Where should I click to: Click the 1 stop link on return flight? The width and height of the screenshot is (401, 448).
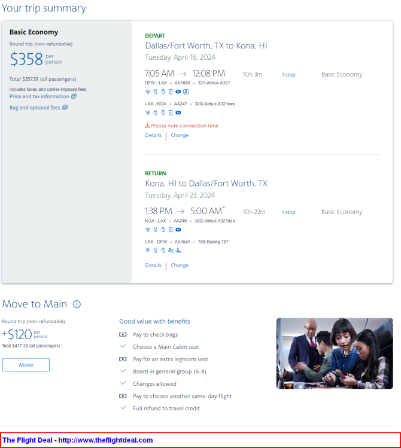pyautogui.click(x=288, y=212)
